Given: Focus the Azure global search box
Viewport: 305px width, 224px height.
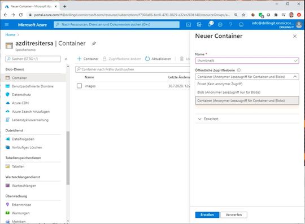Looking at the screenshot, I should (116, 25).
